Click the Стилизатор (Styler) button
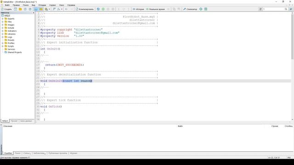The width and height of the screenshot is (294, 165). [190, 9]
